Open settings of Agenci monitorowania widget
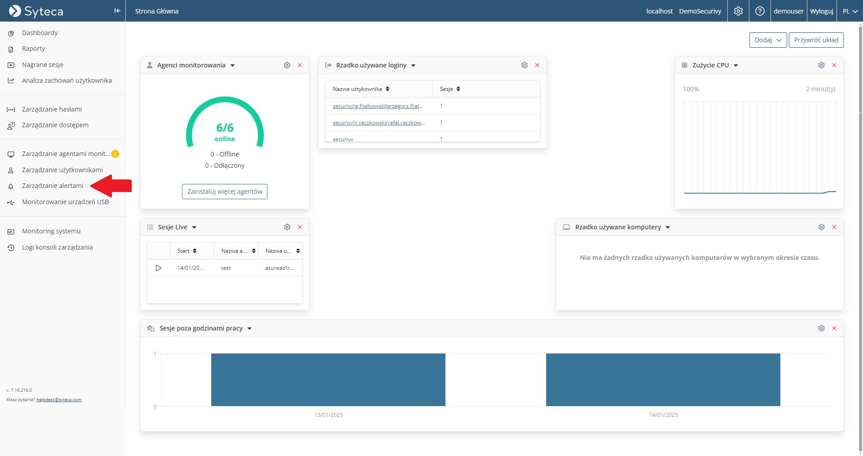The image size is (863, 456). coord(287,65)
